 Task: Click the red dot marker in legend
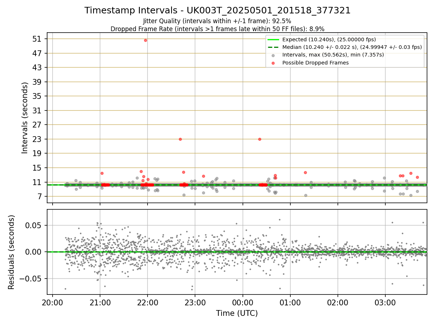pos(273,63)
